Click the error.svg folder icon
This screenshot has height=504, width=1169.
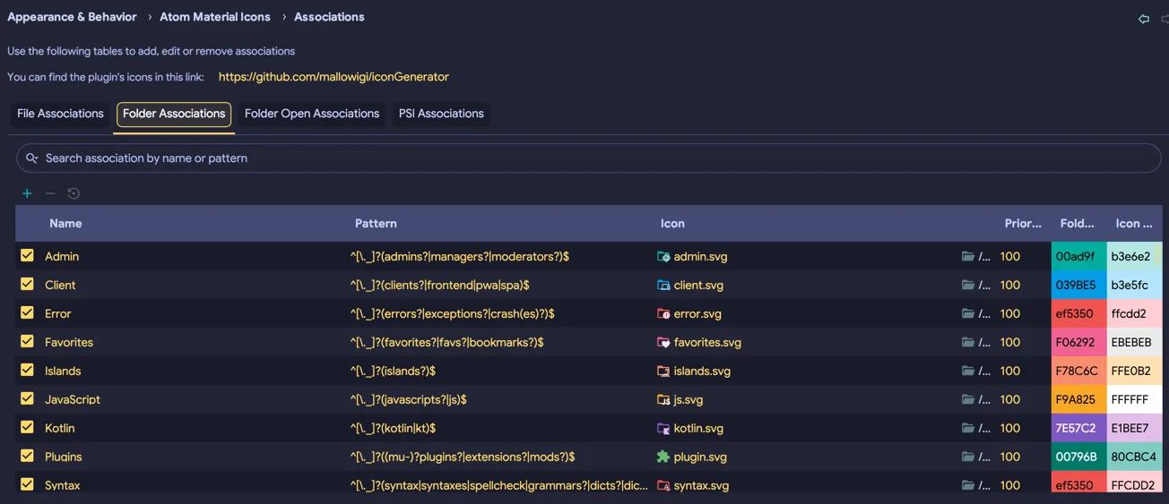click(663, 313)
